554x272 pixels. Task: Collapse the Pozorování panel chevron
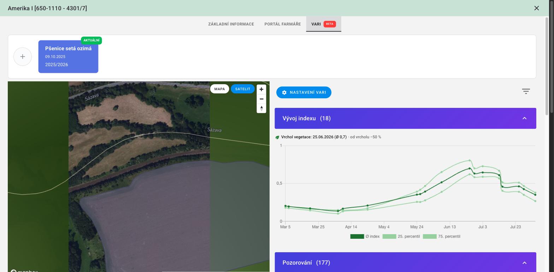[x=524, y=263]
